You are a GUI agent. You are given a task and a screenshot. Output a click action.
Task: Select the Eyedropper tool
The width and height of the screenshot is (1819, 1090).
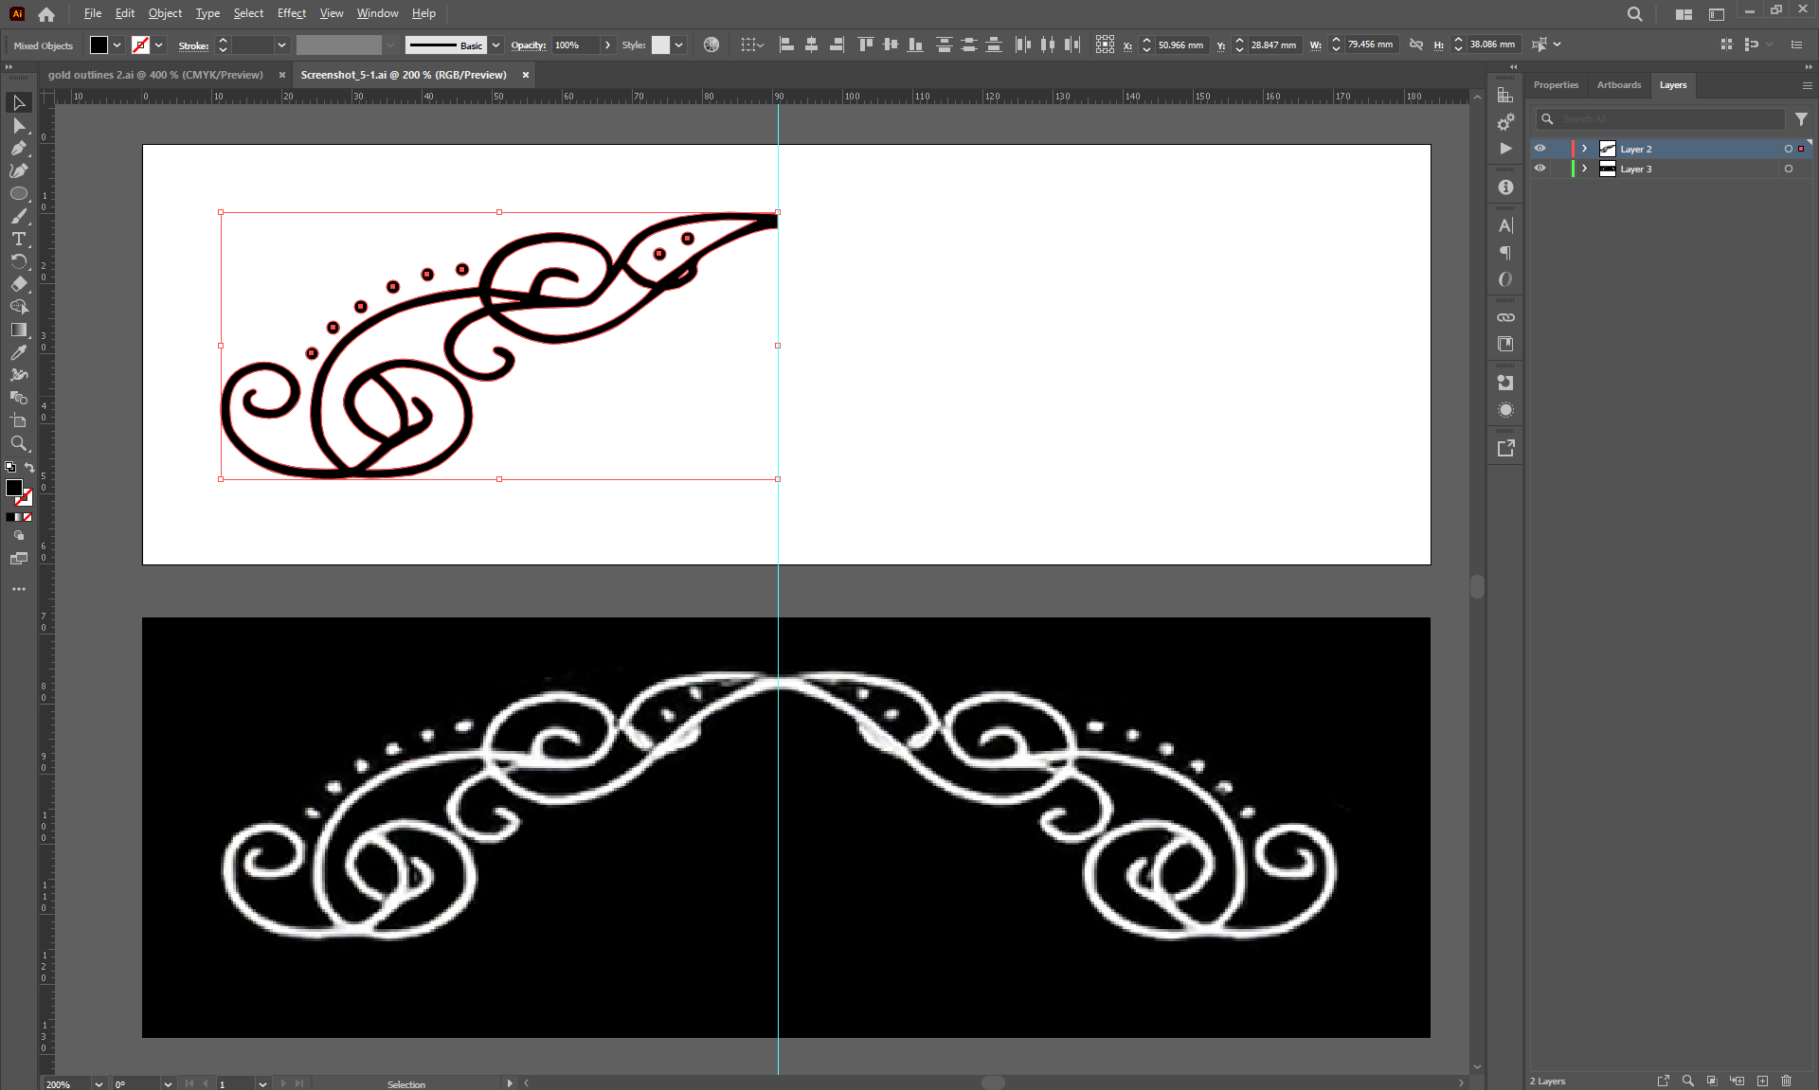pos(18,352)
